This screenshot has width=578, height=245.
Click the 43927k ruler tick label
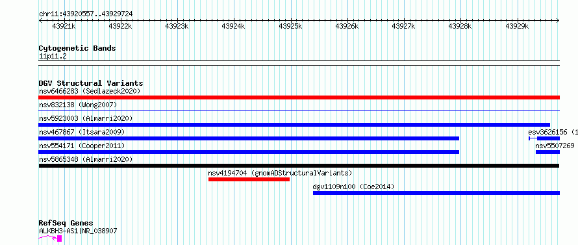click(x=404, y=27)
